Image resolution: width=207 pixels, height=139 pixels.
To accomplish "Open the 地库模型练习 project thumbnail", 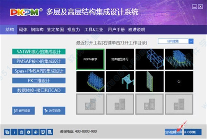I will tap(120, 59).
